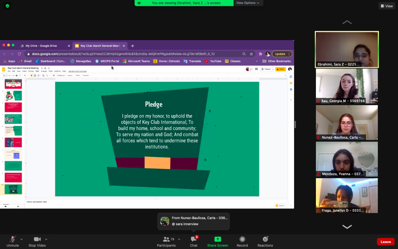Click the green Share Screen icon
The width and height of the screenshot is (398, 249).
click(218, 239)
